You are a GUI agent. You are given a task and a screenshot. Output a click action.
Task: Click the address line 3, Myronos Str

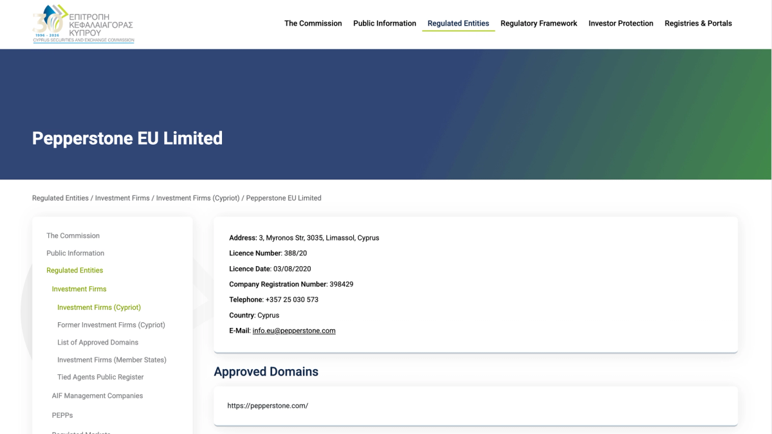(x=304, y=238)
